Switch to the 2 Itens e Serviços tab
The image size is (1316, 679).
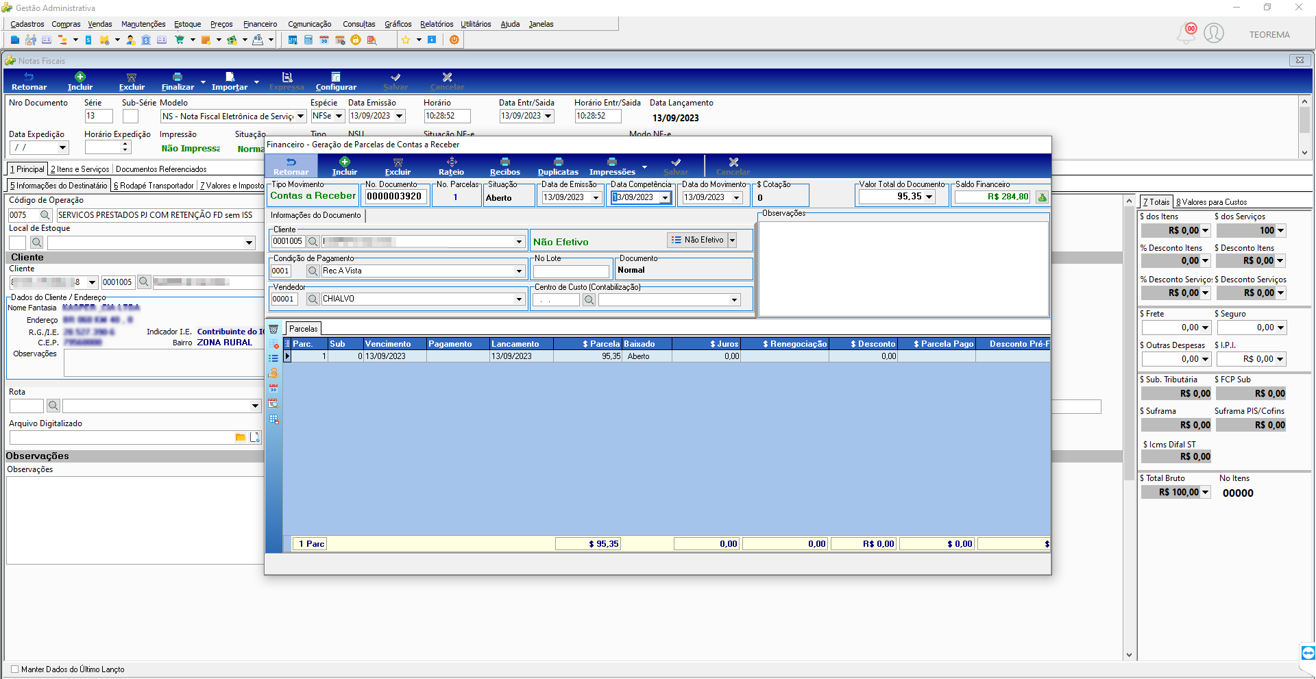(80, 169)
